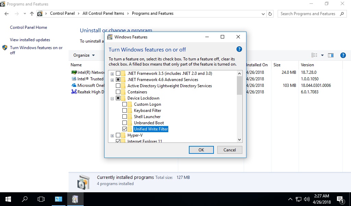
Task: Click the refresh button in address bar
Action: (270, 14)
